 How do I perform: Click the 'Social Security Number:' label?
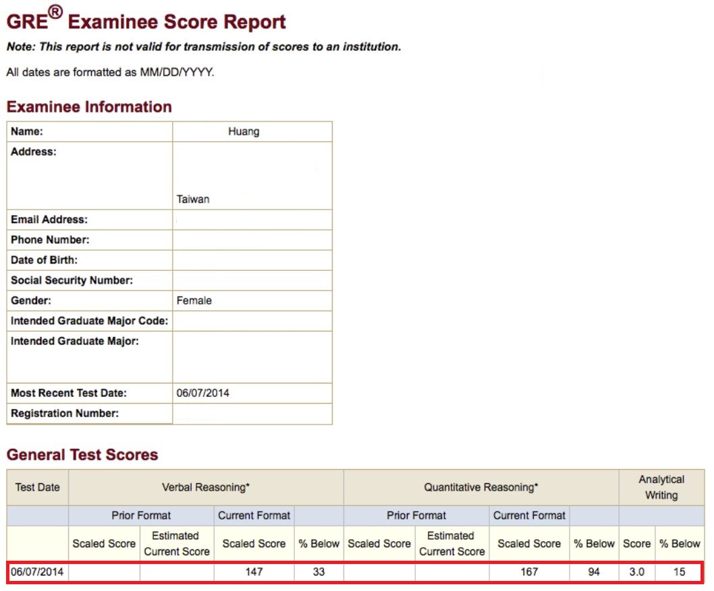coord(72,280)
